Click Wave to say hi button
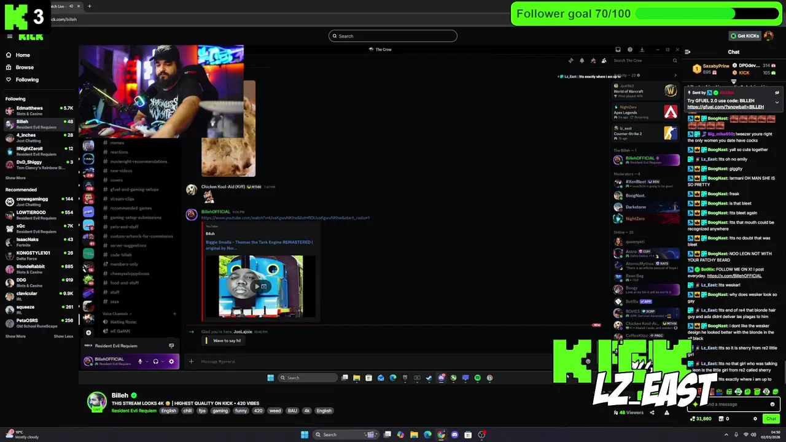Viewport: 786px width, 442px height. pos(224,341)
